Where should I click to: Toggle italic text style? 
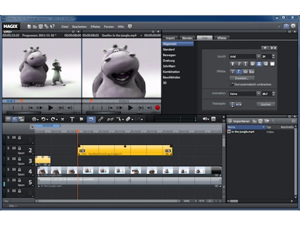coord(239,64)
